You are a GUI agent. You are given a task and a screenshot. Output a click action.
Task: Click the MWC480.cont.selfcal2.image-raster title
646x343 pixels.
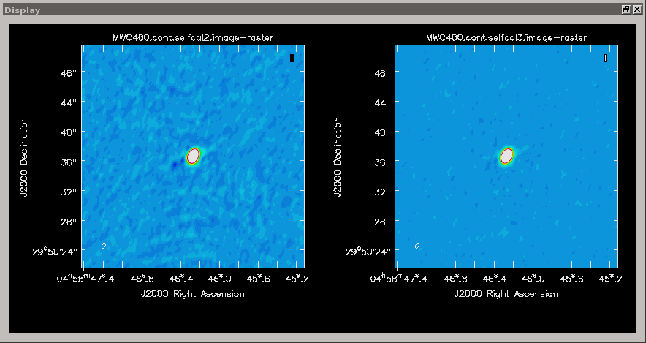pyautogui.click(x=193, y=37)
